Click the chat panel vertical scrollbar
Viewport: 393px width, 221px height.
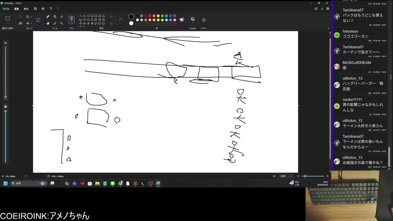click(390, 157)
